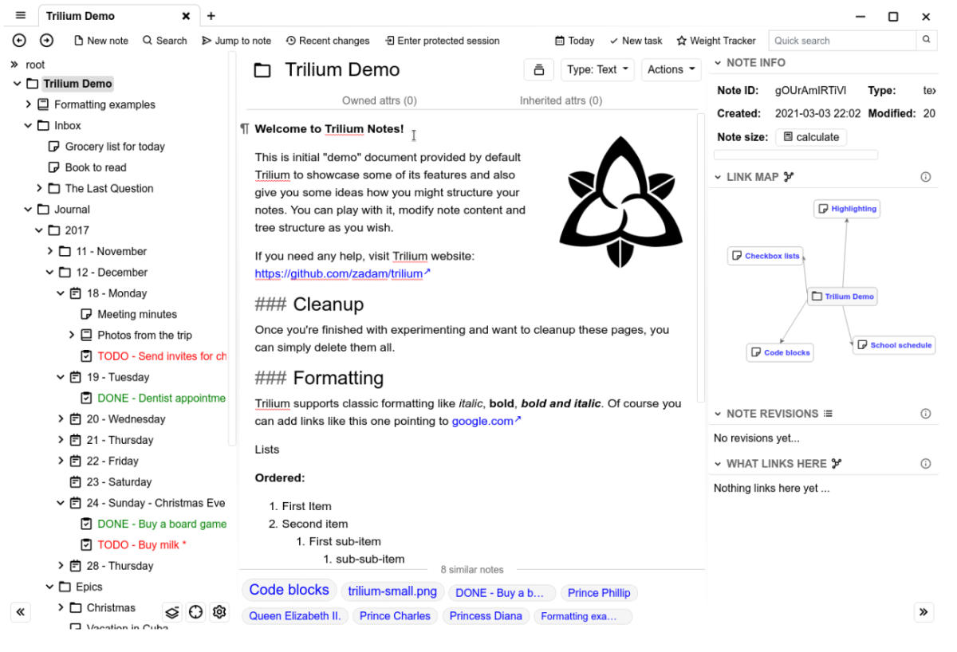The width and height of the screenshot is (957, 652).
Task: Create a New note
Action: click(100, 41)
